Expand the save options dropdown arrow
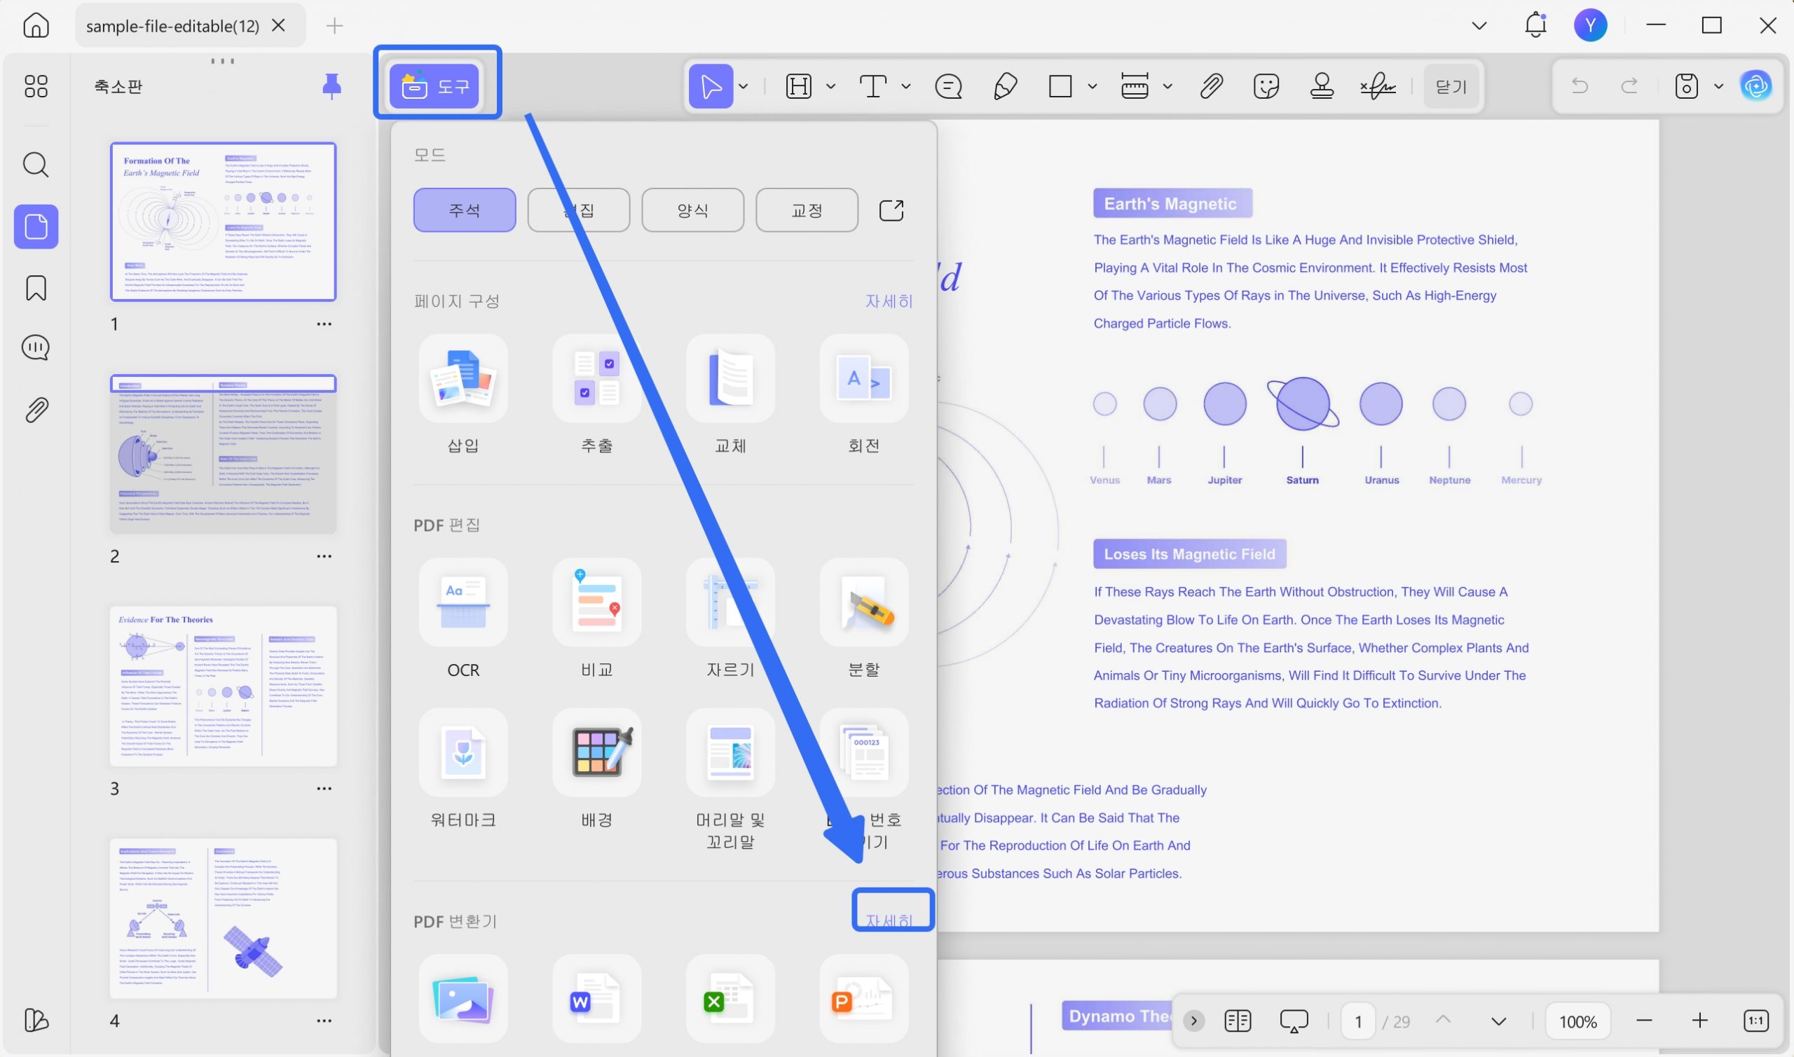Image resolution: width=1794 pixels, height=1057 pixels. [1718, 86]
